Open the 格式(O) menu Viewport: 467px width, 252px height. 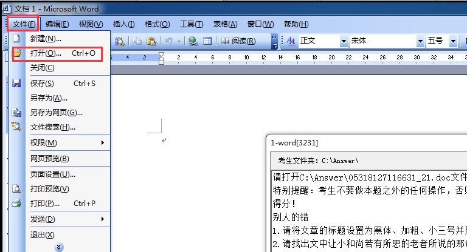(157, 24)
